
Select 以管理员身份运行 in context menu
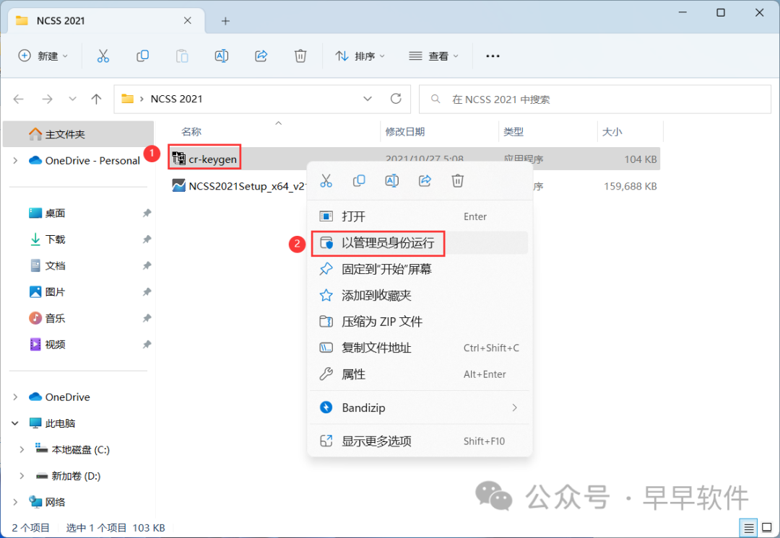387,243
